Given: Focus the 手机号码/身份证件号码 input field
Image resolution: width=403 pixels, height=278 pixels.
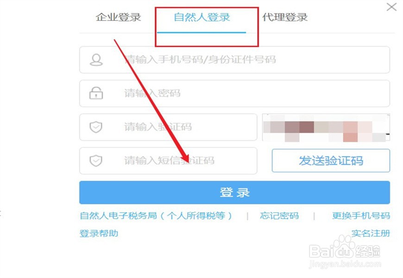Looking at the screenshot, I should 234,60.
